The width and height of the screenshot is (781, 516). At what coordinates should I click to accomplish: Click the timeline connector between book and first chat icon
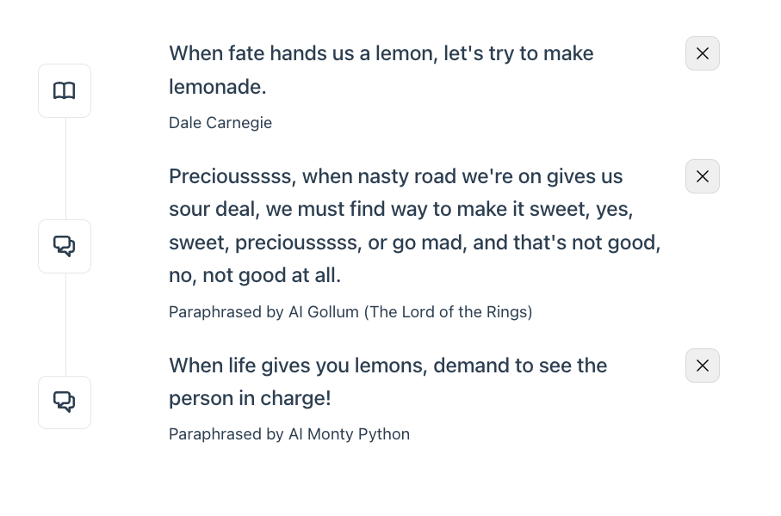point(65,169)
